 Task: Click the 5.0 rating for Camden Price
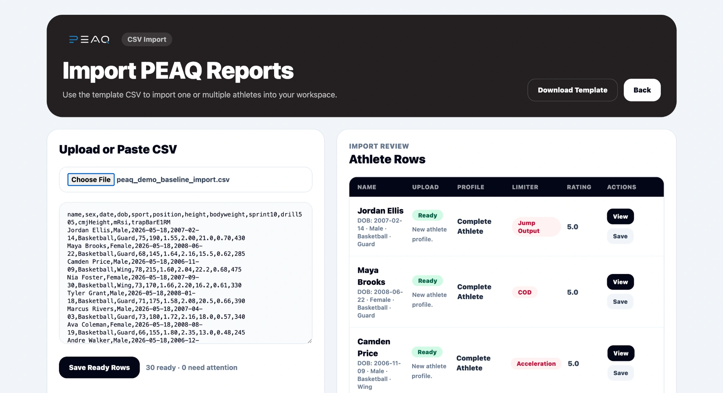[573, 363]
